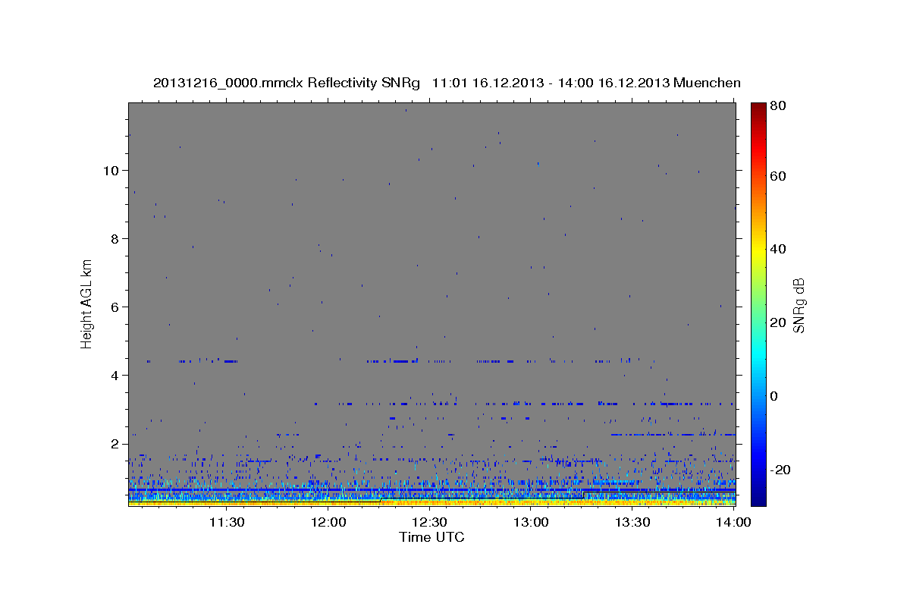Click the height tick label 6
Screen dimensions: 910x607
point(115,307)
